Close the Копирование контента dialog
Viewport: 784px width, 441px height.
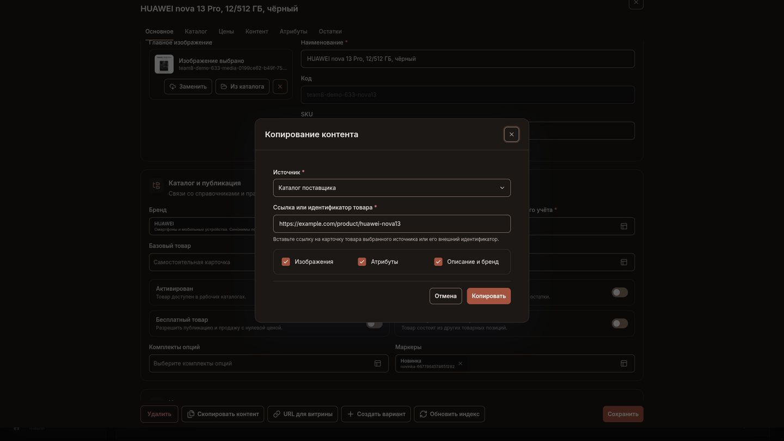(x=511, y=134)
